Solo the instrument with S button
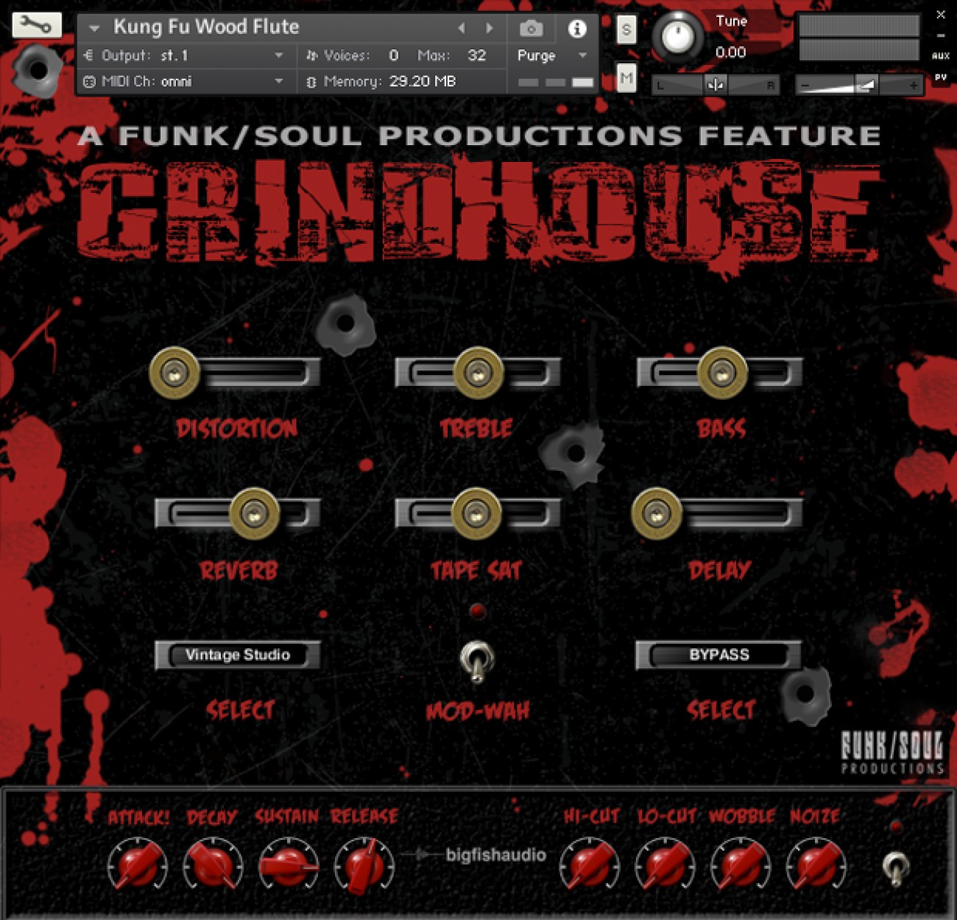This screenshot has height=920, width=957. (626, 29)
